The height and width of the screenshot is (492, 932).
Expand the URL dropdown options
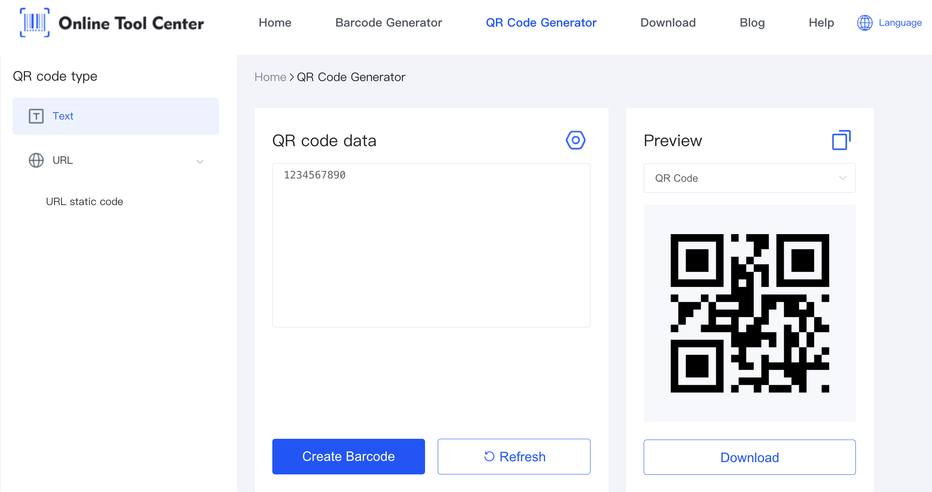(200, 161)
